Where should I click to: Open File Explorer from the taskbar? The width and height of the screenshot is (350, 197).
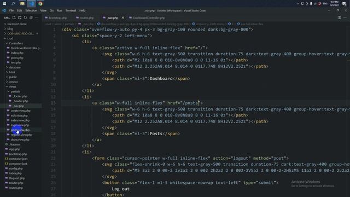click(x=22, y=4)
